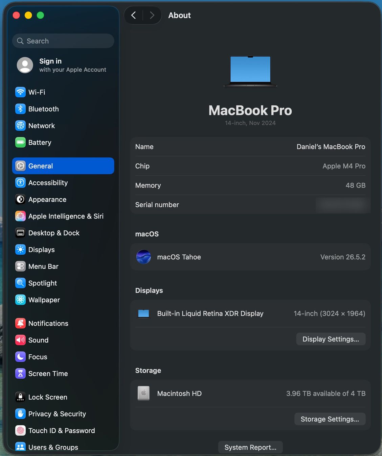Click '14-inch (3024 × 1964)' resolution text

pyautogui.click(x=330, y=313)
